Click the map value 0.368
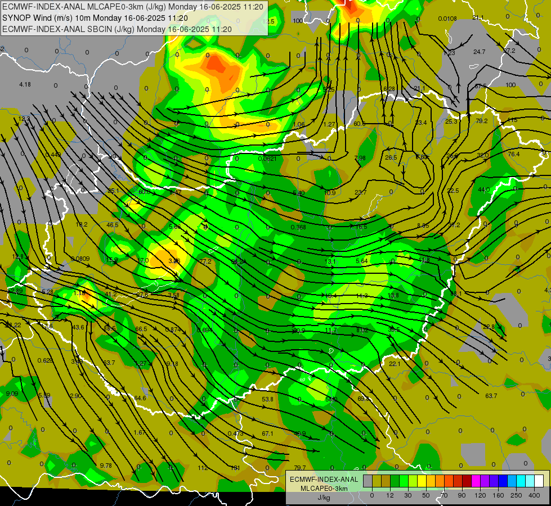This screenshot has width=551, height=506. coord(298,227)
